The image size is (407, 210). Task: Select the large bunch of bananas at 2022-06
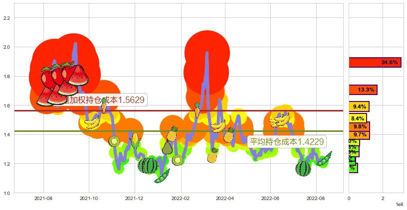coord(279,119)
